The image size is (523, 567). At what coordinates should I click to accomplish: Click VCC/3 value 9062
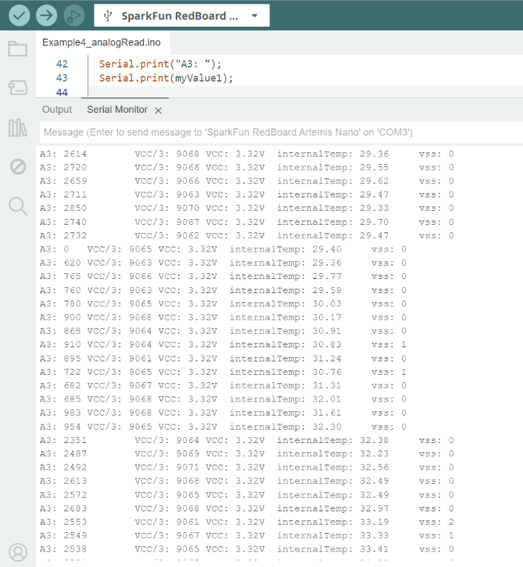(x=188, y=235)
